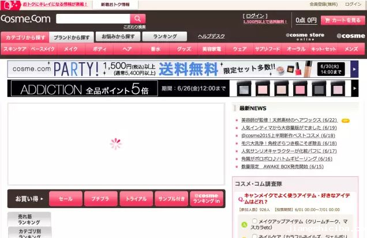Select the ブランドから探す tab

click(x=72, y=37)
